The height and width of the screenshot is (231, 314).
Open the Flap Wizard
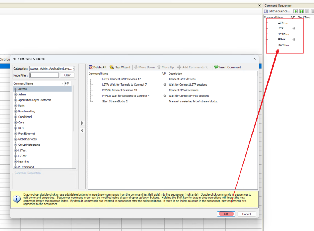pos(120,67)
